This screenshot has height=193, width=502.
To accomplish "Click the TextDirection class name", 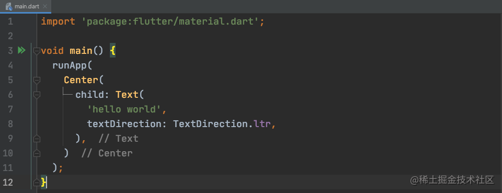I will pos(210,124).
